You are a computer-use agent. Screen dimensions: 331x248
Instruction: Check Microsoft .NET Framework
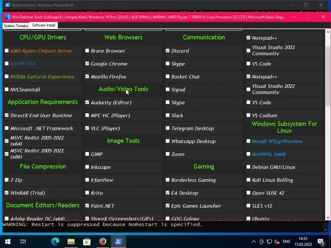6,128
